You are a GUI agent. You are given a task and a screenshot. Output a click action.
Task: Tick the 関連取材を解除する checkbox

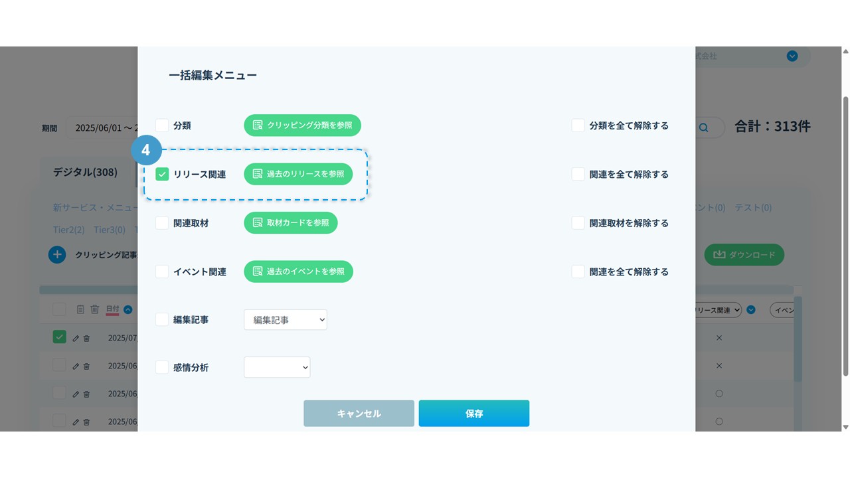click(578, 223)
